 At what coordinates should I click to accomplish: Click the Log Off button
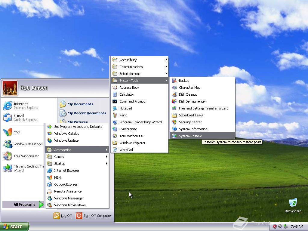click(63, 216)
